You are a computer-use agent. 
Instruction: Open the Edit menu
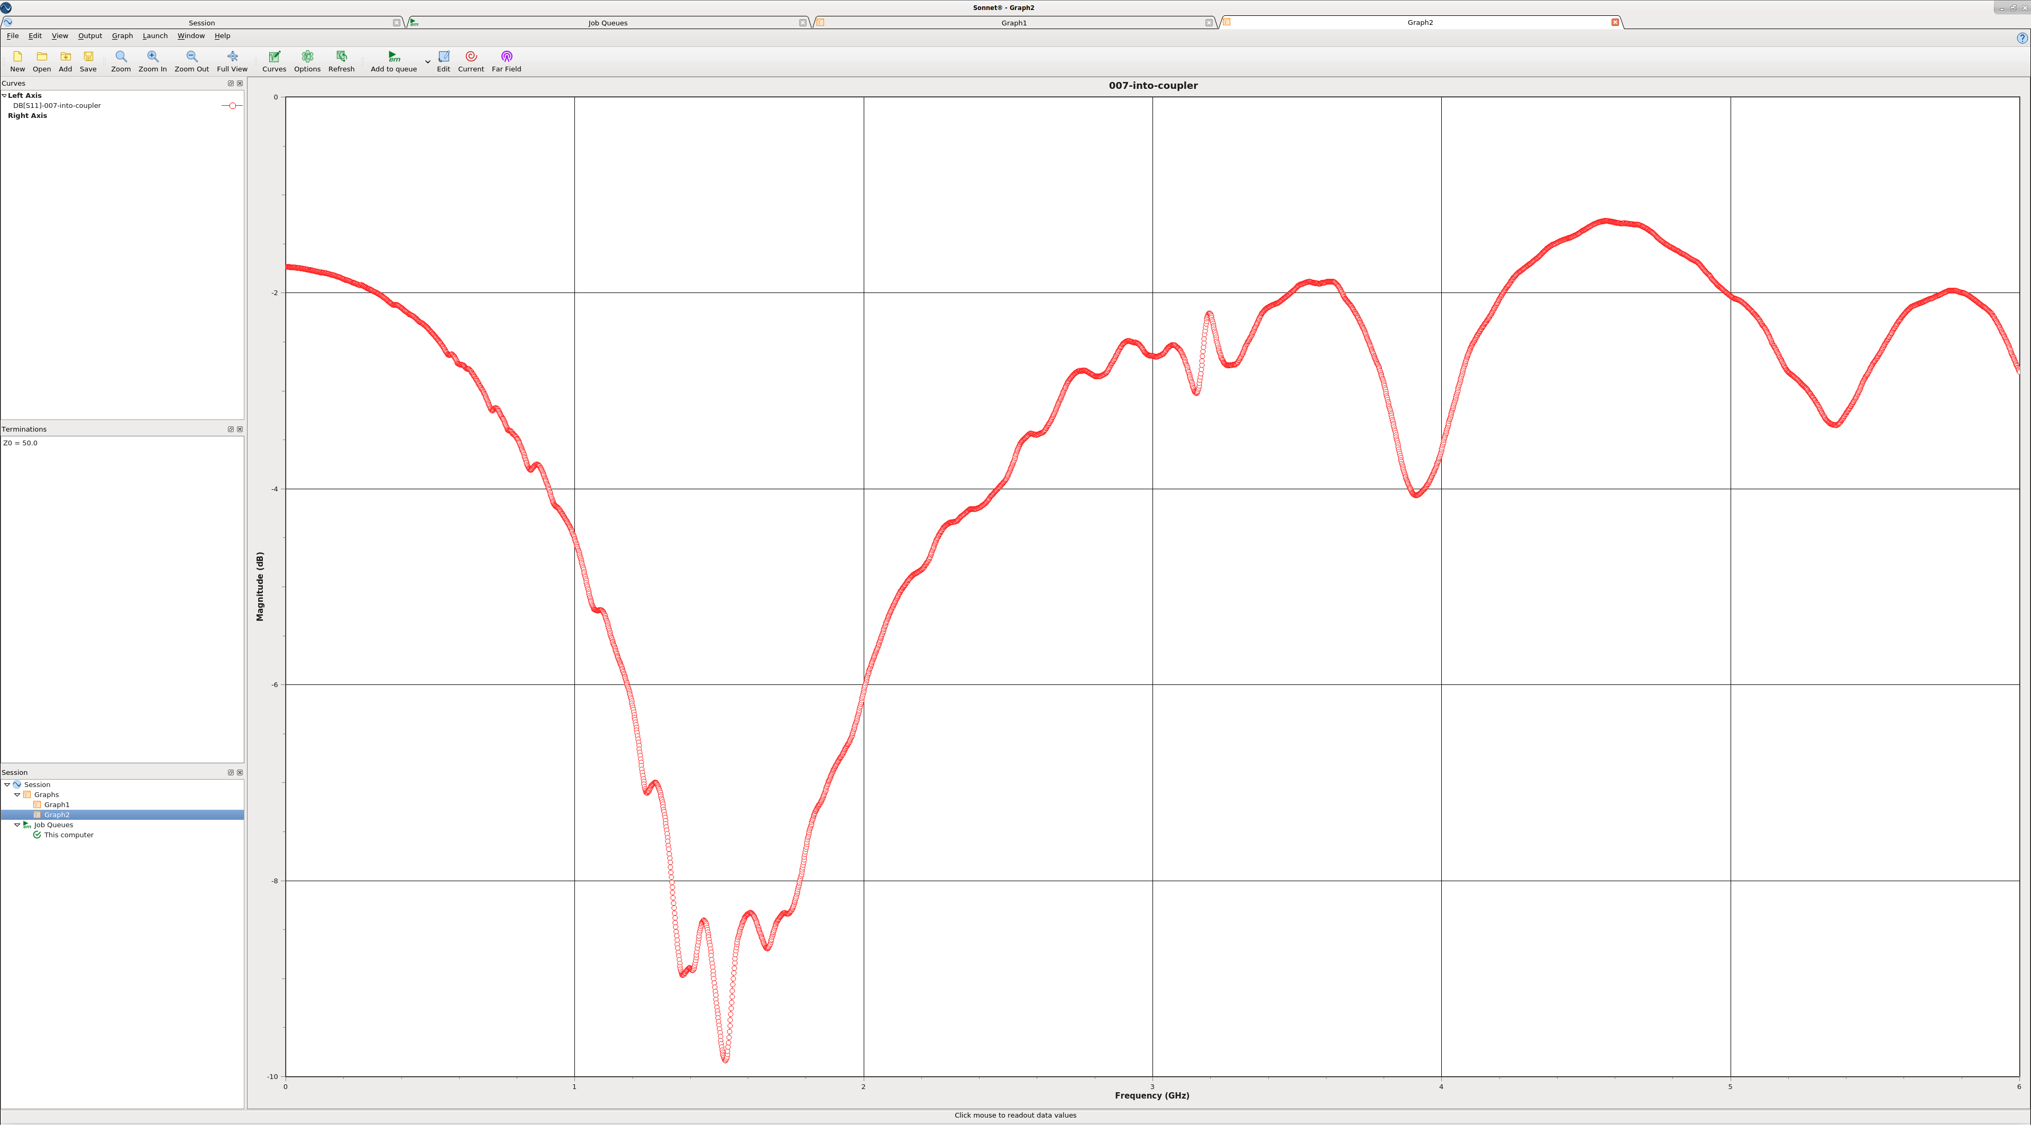[x=35, y=35]
